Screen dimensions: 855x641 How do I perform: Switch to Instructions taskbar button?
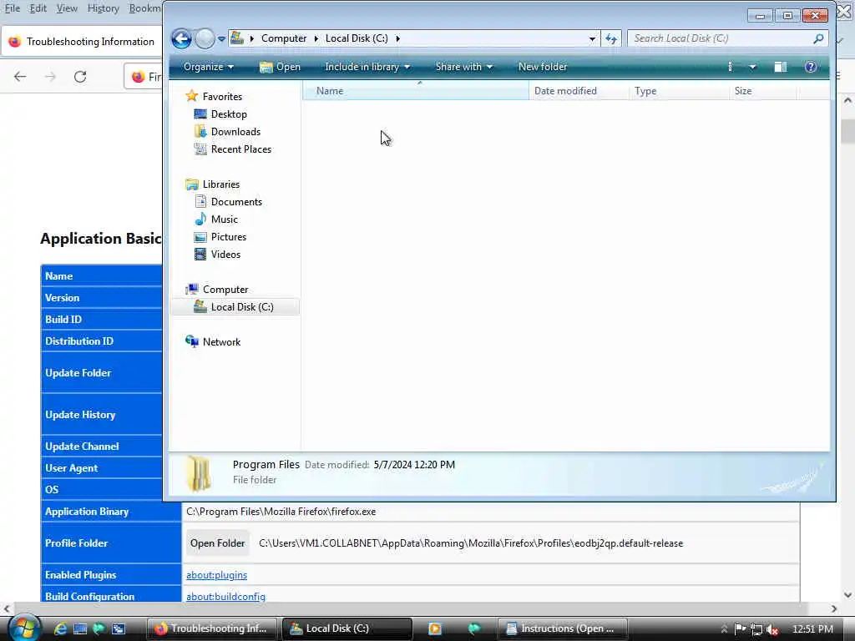[x=562, y=628]
